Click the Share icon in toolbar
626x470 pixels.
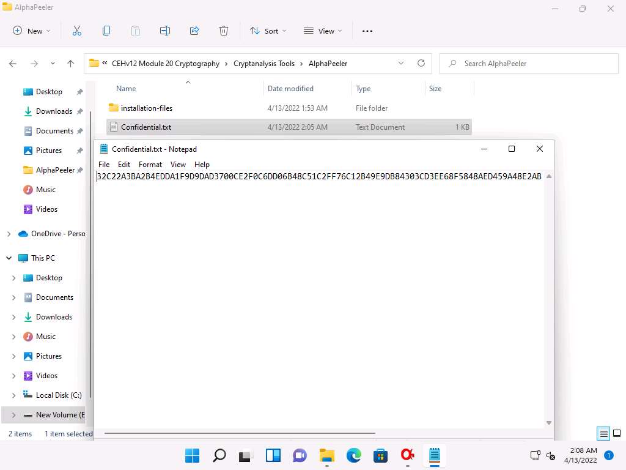(x=194, y=31)
